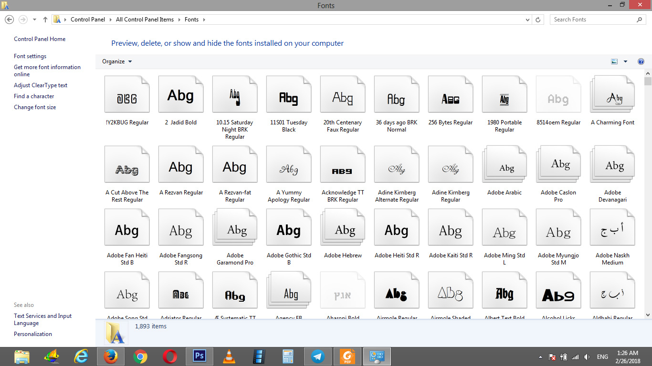Click inside the Search Fonts field

pyautogui.click(x=593, y=20)
